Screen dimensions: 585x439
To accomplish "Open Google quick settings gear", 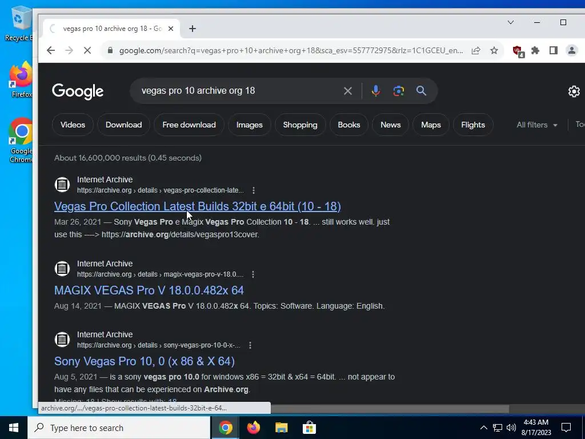I will (x=574, y=91).
